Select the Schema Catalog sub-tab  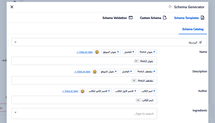pos(193,29)
